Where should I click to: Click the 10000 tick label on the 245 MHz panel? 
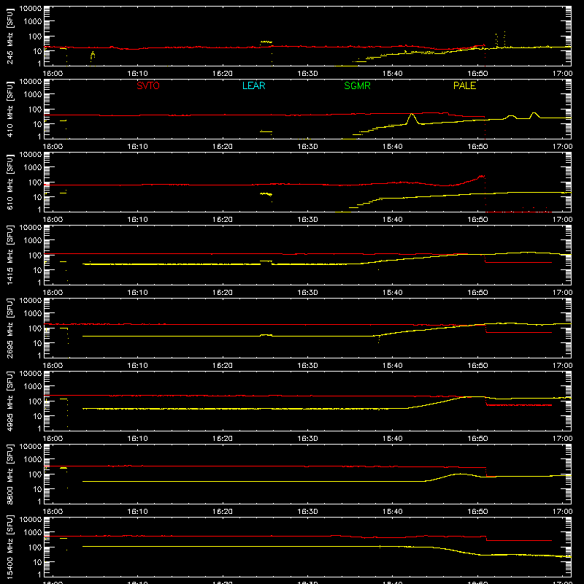(x=31, y=9)
